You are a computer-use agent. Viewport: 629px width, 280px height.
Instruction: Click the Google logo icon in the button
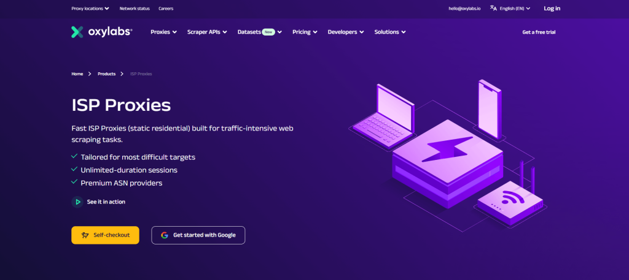click(x=165, y=235)
